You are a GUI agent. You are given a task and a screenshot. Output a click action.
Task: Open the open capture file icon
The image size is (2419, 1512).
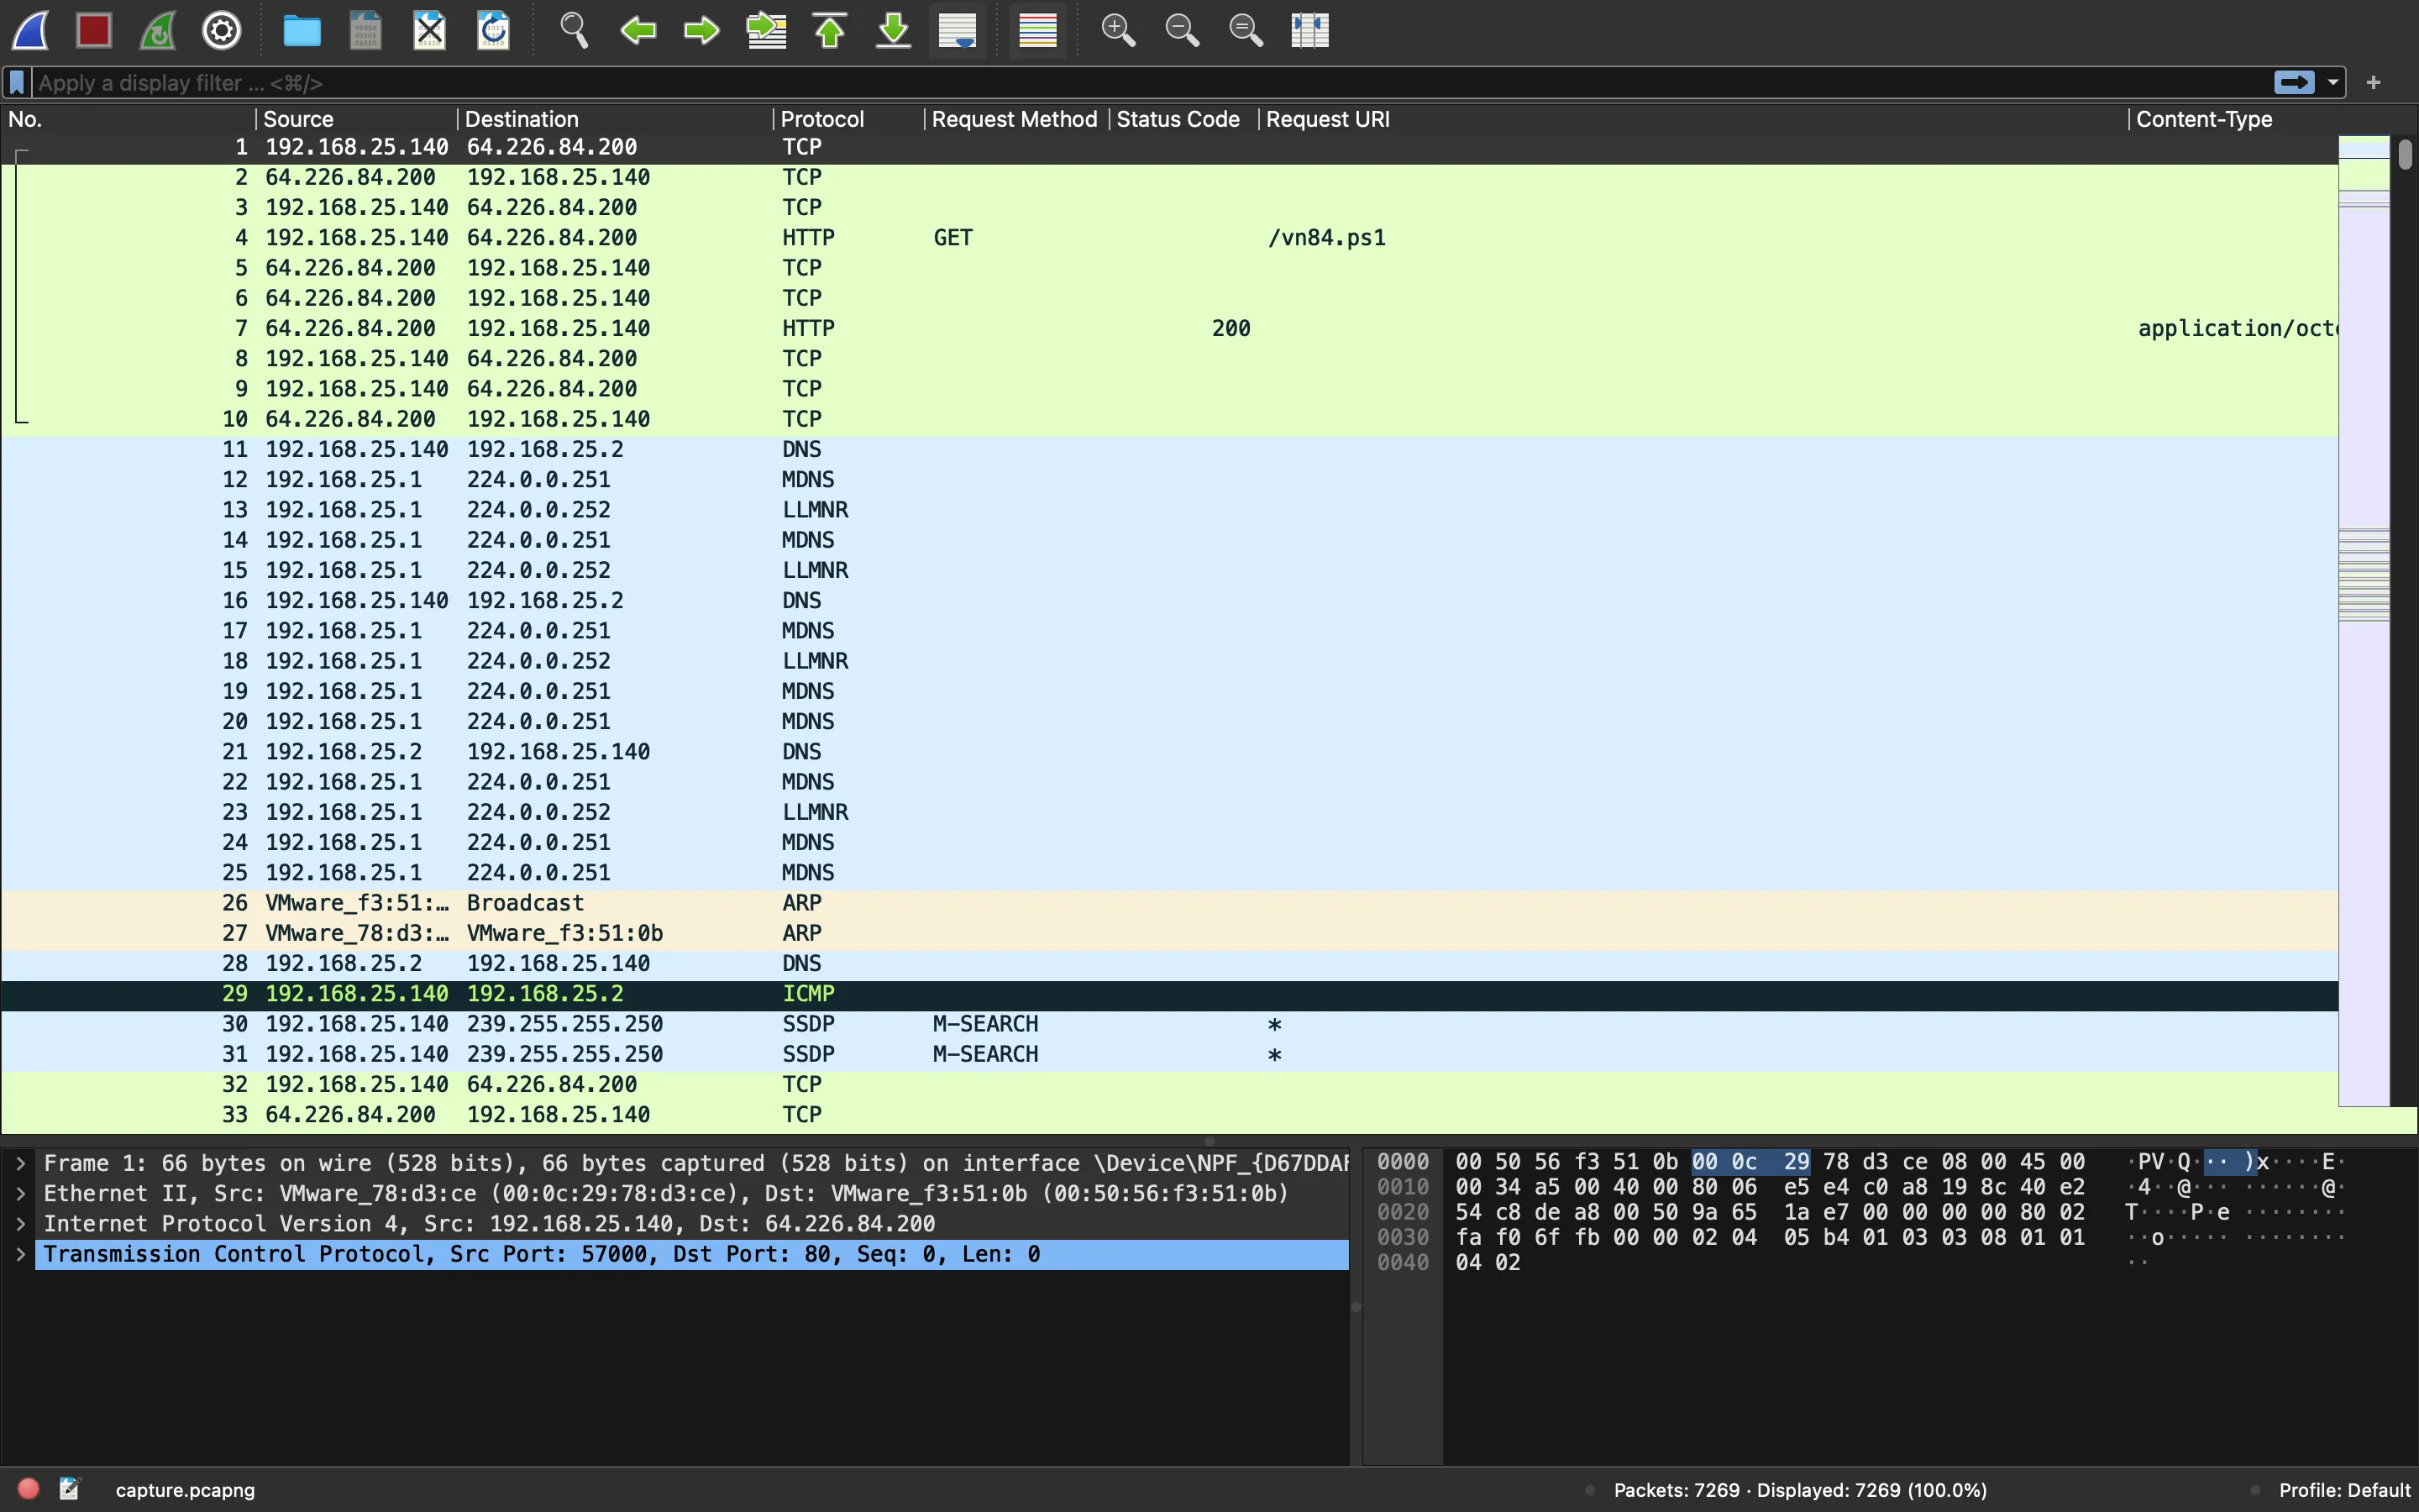[x=303, y=29]
